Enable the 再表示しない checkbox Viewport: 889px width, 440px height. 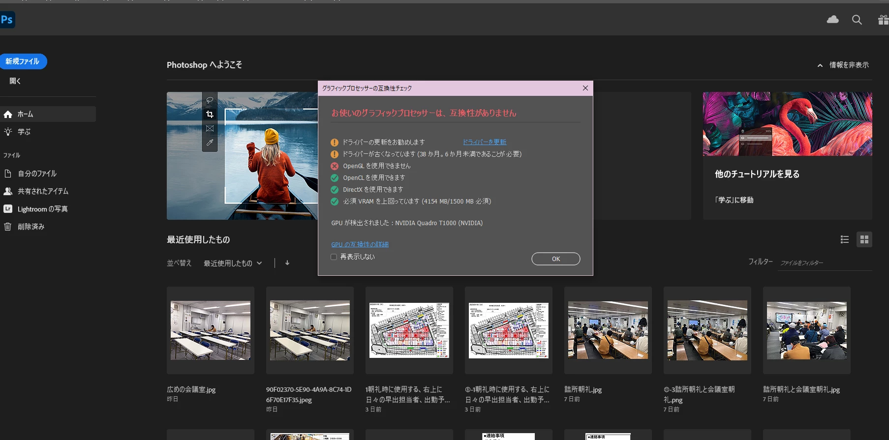tap(334, 257)
